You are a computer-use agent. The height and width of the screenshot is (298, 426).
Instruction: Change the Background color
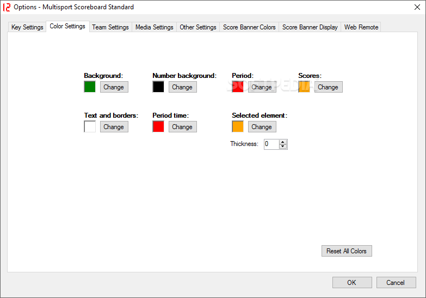point(114,87)
